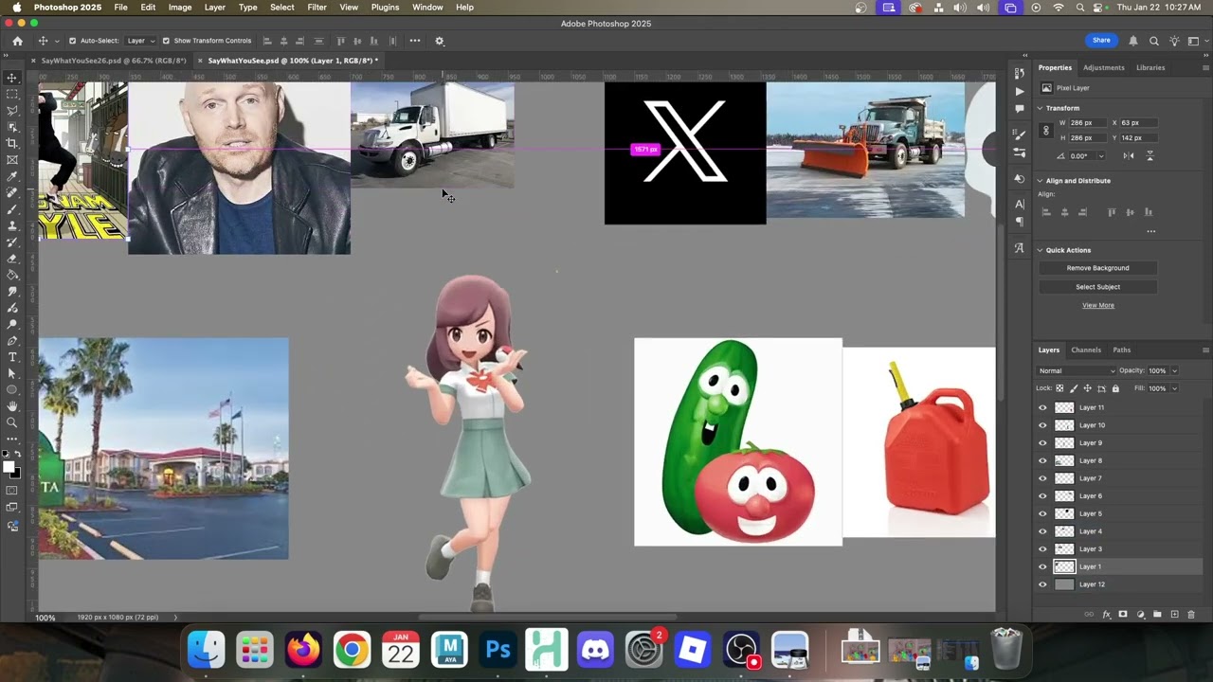Image resolution: width=1213 pixels, height=682 pixels.
Task: Open Discord from the Dock
Action: tap(595, 650)
